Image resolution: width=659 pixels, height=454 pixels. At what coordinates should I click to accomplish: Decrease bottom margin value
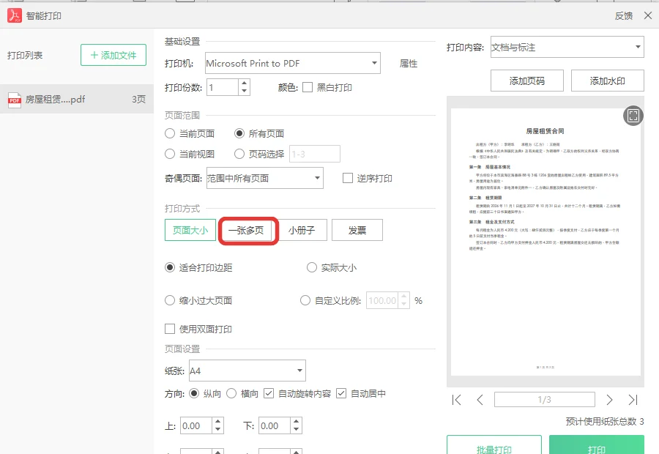(296, 430)
